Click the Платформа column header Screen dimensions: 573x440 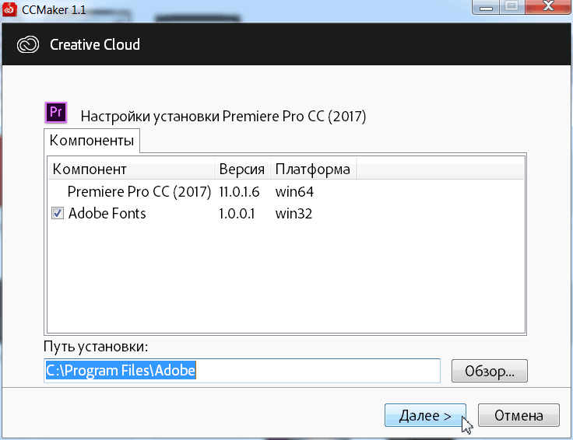tap(313, 169)
